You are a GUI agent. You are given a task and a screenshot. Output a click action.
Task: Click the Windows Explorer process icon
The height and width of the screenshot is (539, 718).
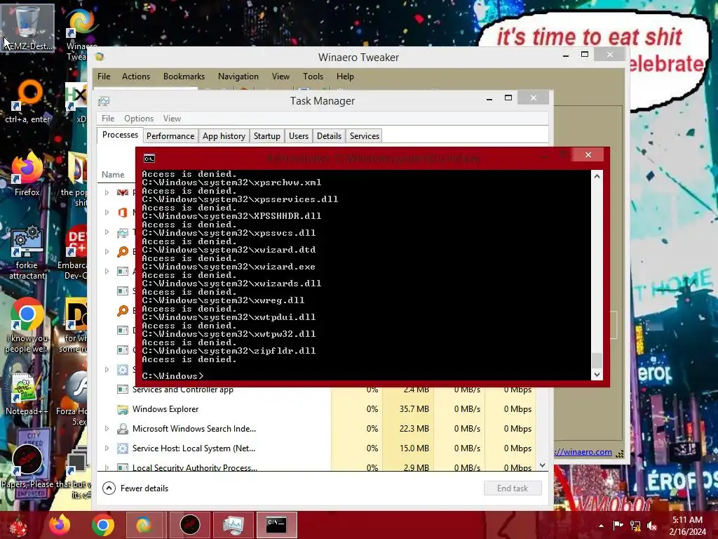[122, 409]
